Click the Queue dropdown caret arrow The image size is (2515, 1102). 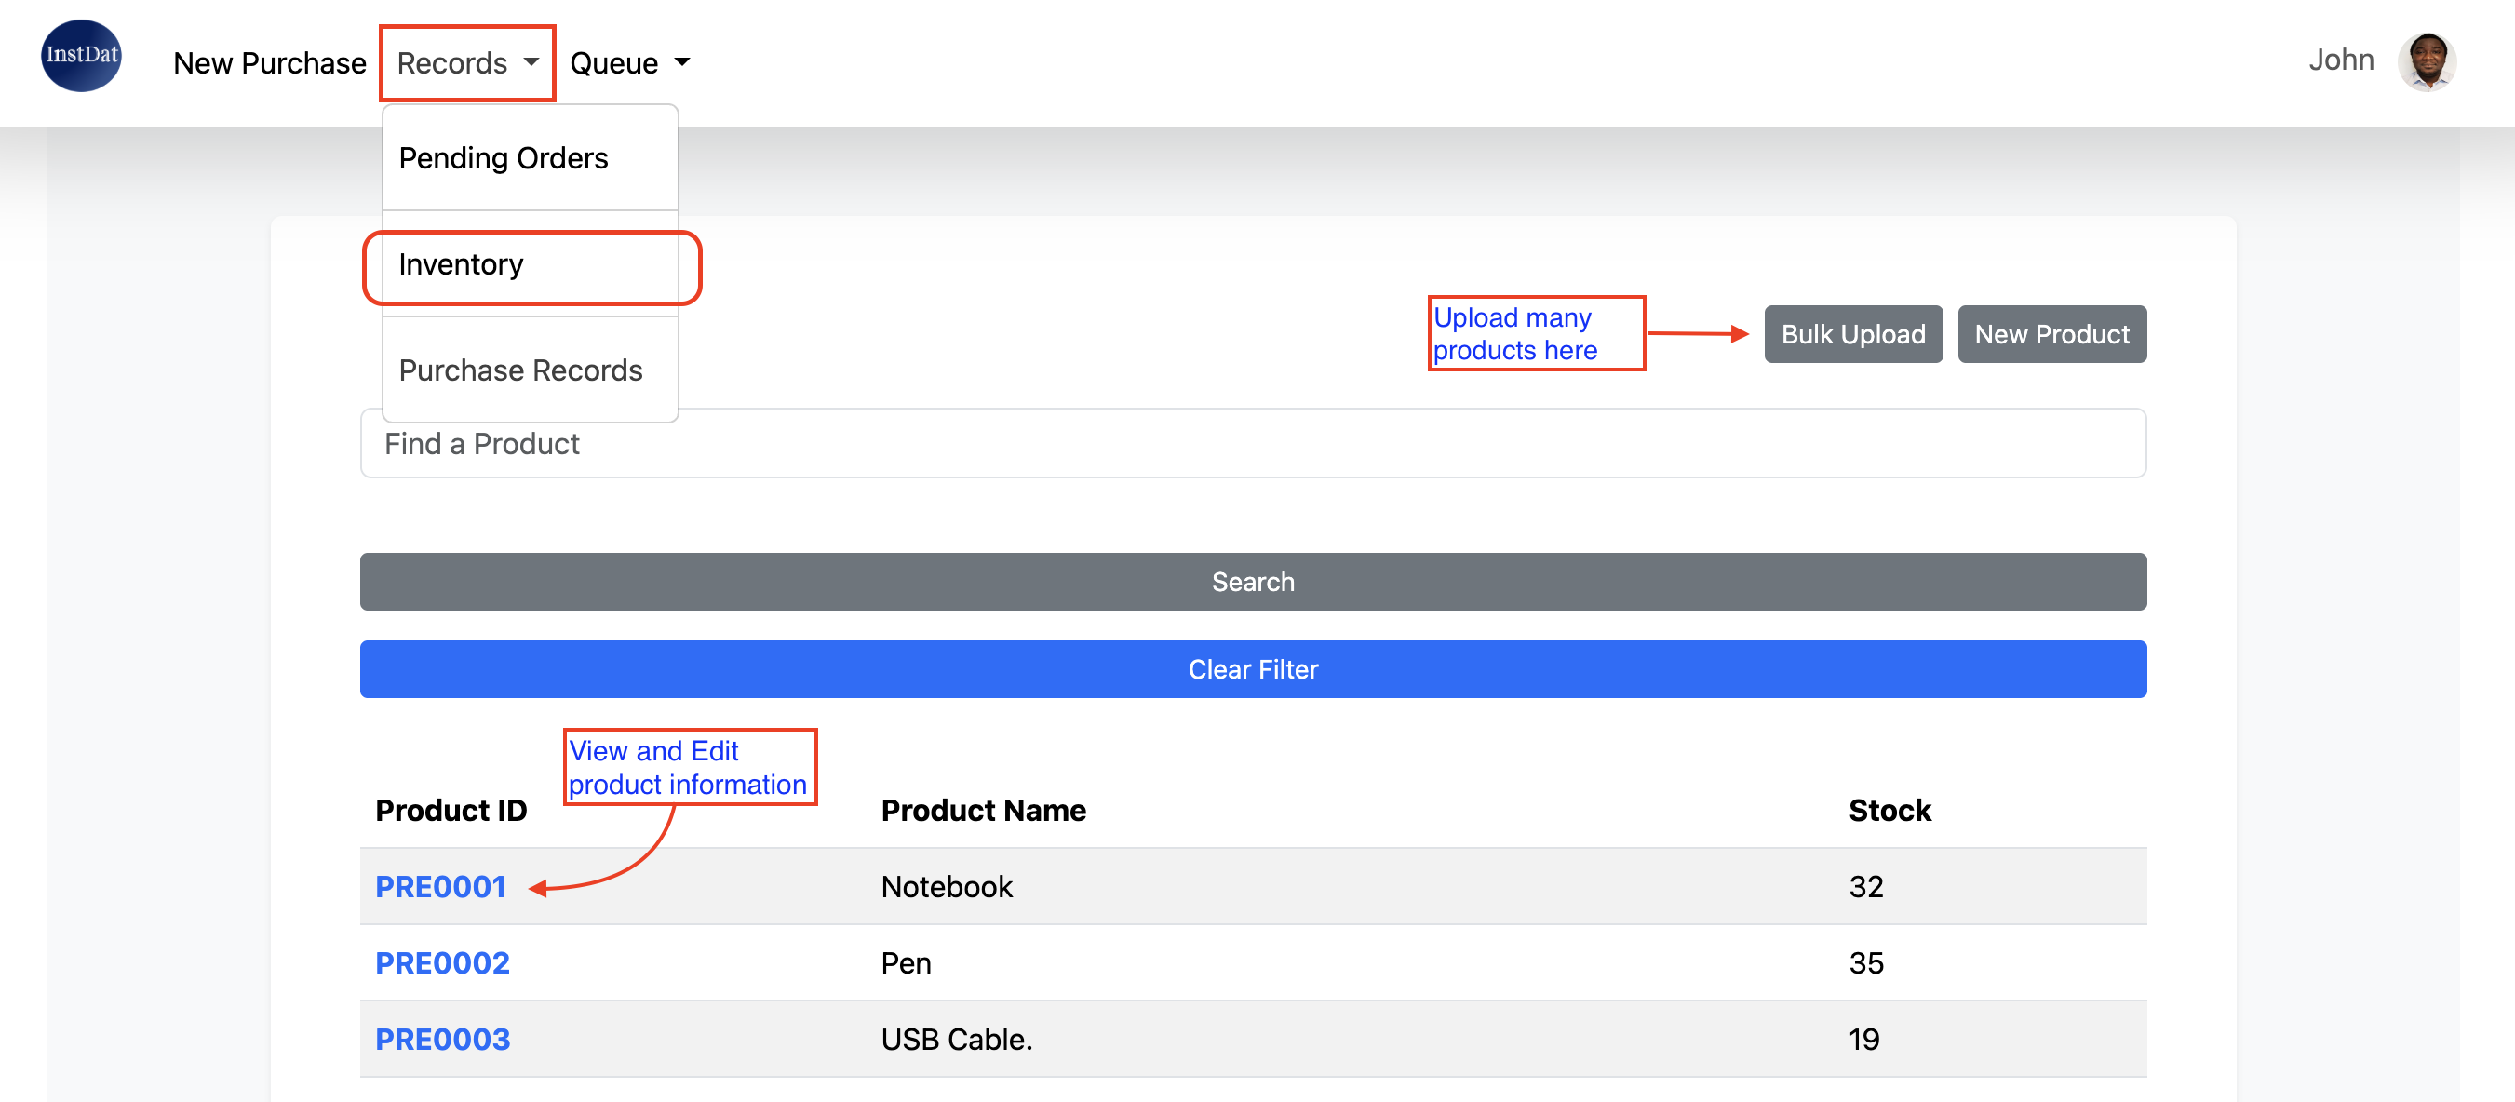(682, 62)
